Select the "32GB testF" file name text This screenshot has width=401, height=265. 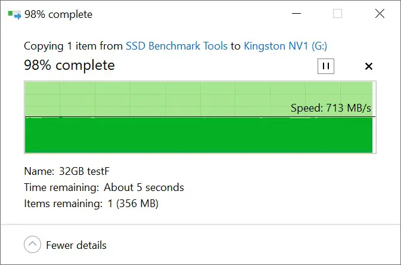84,171
